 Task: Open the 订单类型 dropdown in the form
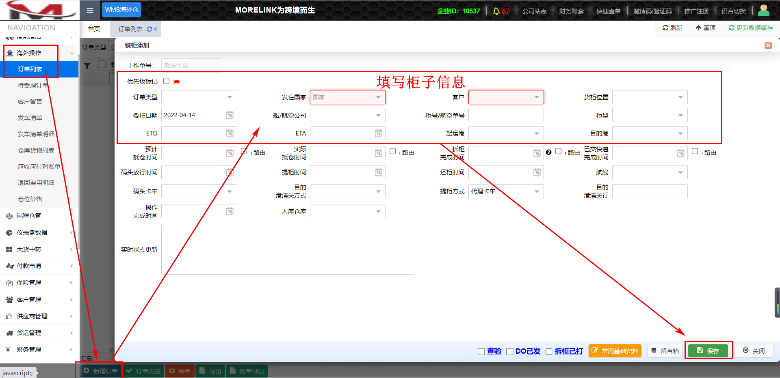point(199,97)
